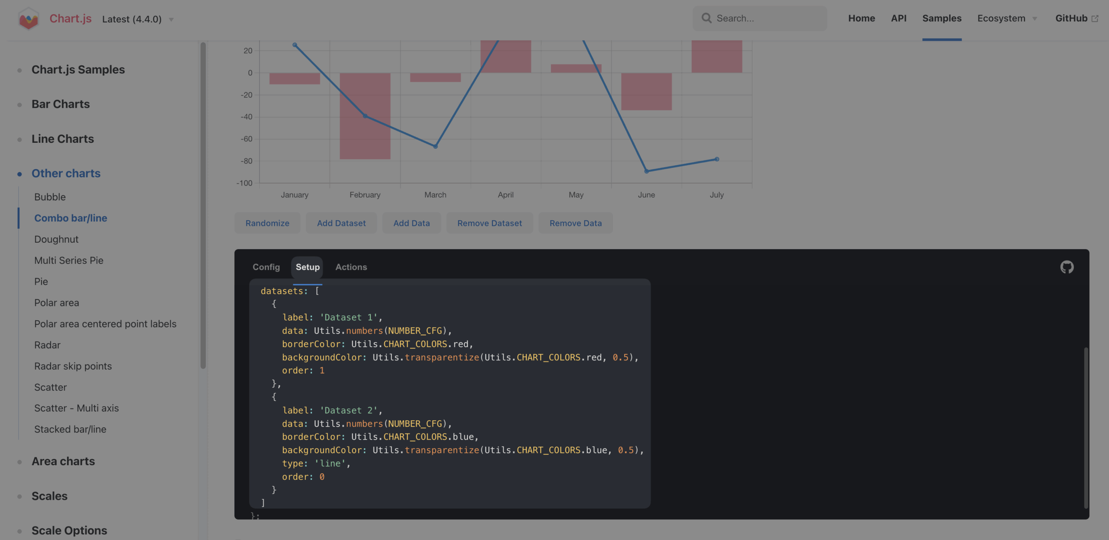The width and height of the screenshot is (1109, 540).
Task: Open the Doughnut sample page
Action: [56, 239]
